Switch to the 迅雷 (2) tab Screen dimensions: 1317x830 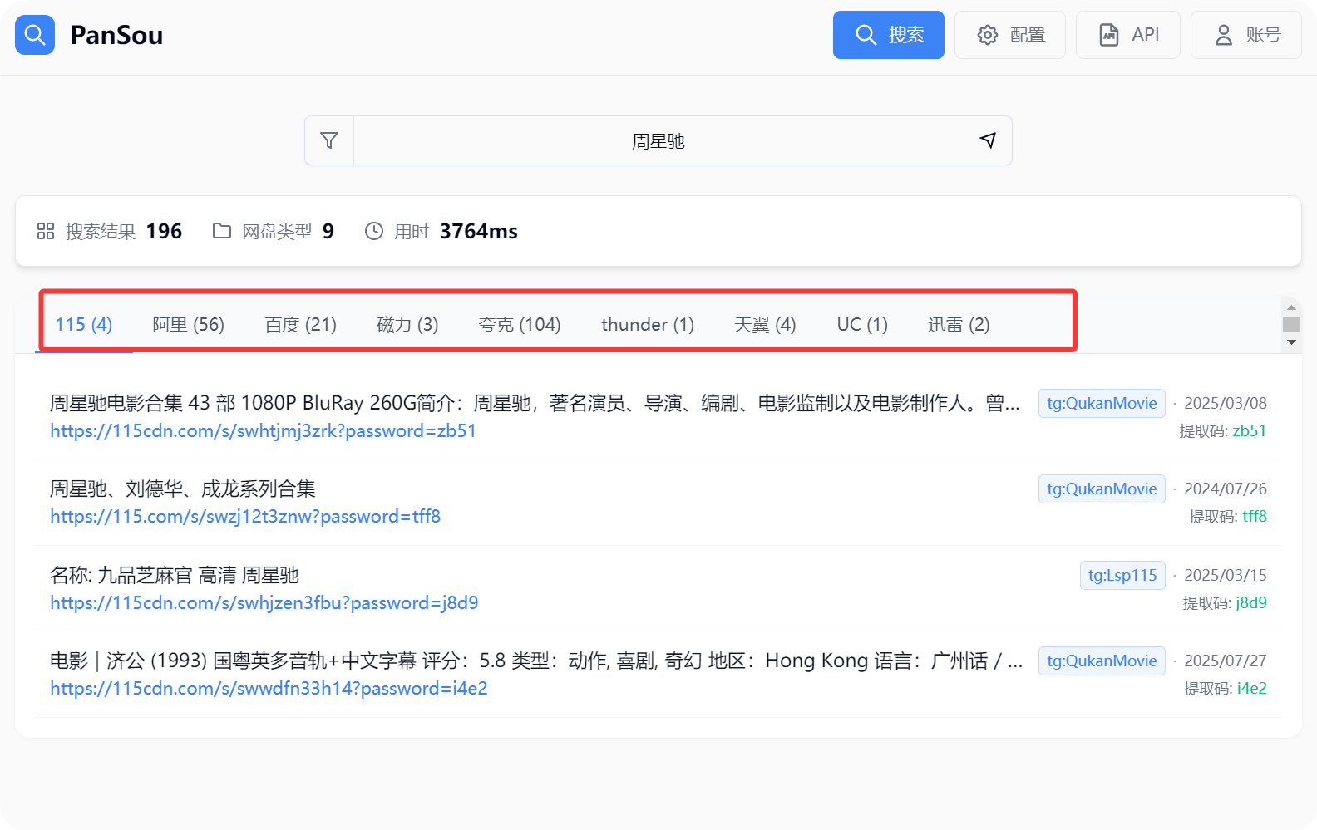point(959,324)
